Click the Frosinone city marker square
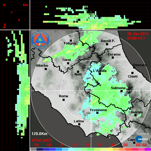151x151 pixels. coord(97,113)
